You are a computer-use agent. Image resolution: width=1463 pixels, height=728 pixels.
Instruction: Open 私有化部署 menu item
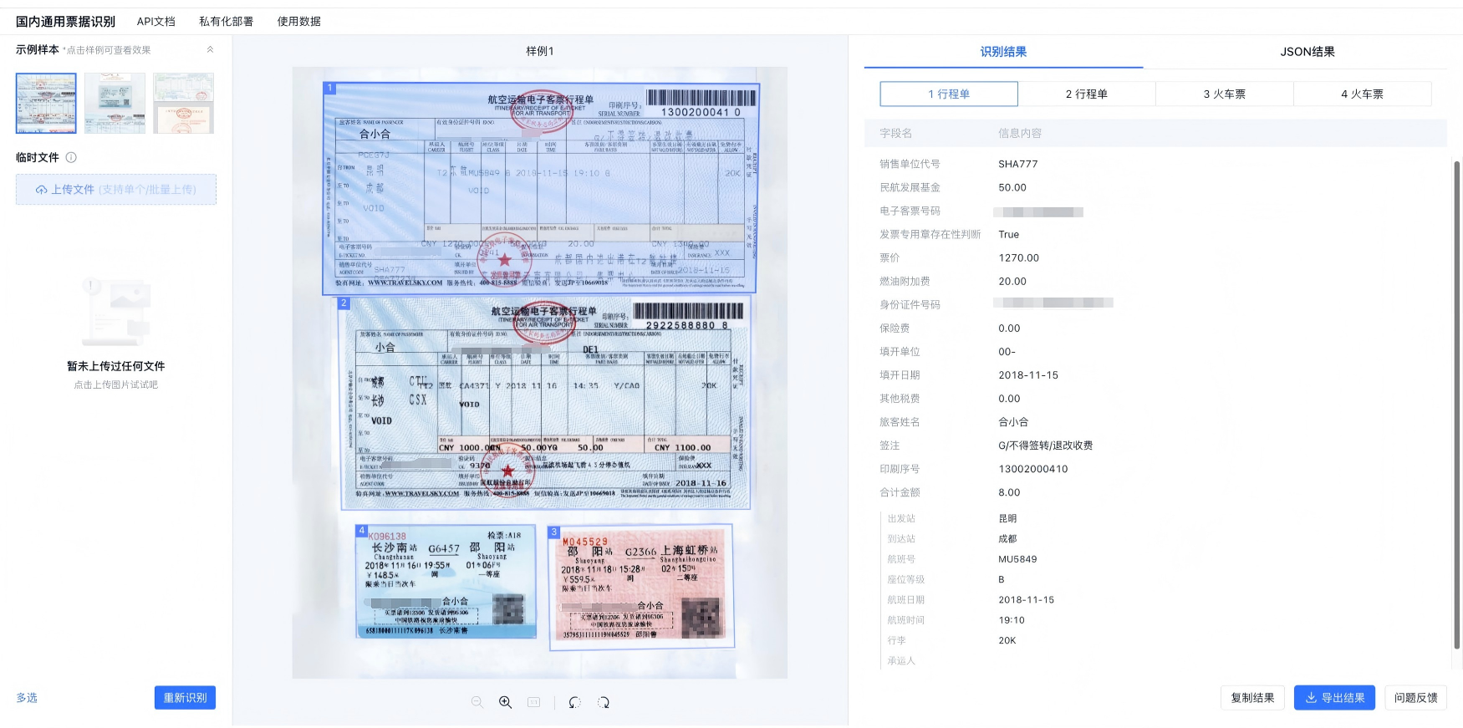coord(226,22)
